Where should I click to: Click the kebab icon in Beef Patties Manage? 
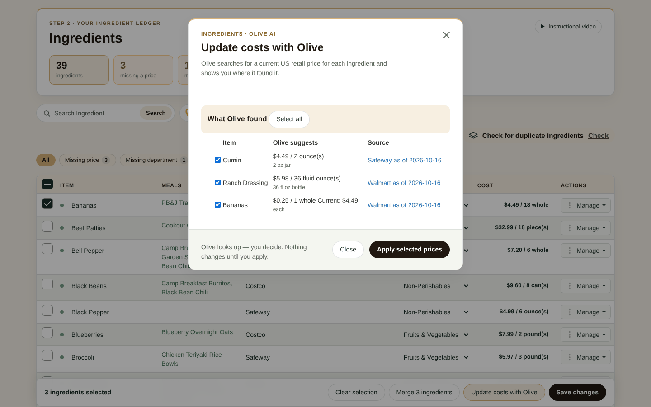(x=570, y=228)
